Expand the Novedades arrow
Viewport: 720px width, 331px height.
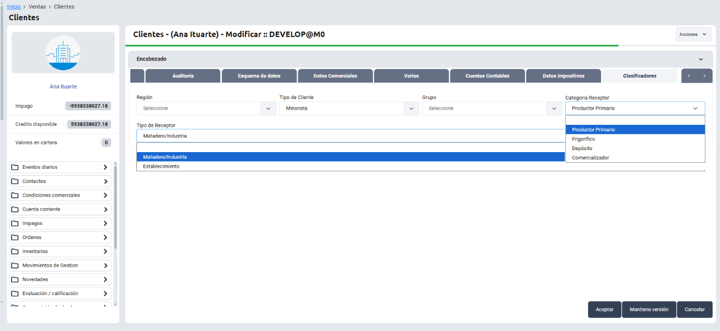(x=105, y=279)
